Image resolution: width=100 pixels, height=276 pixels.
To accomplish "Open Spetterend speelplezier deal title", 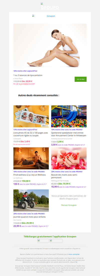I will coord(69,134).
